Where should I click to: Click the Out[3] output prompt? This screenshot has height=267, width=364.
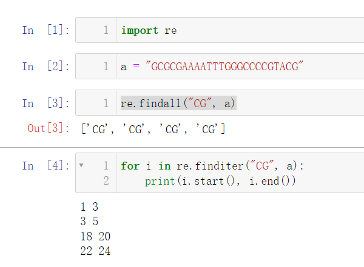49,128
